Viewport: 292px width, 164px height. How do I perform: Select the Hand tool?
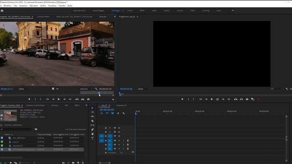pyautogui.click(x=93, y=134)
